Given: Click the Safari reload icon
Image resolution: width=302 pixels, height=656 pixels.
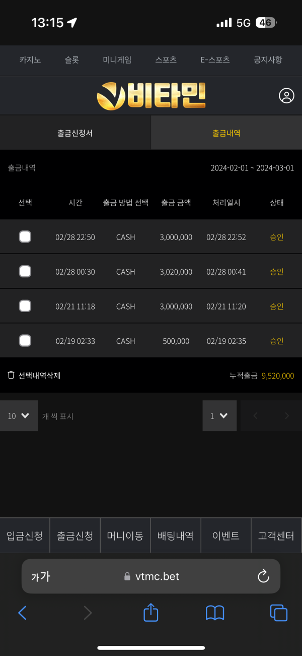Looking at the screenshot, I should pos(263,576).
